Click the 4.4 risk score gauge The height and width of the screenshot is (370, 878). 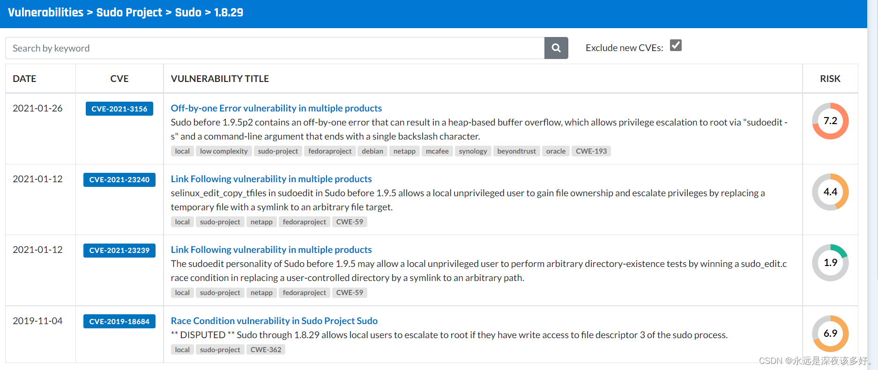(830, 192)
